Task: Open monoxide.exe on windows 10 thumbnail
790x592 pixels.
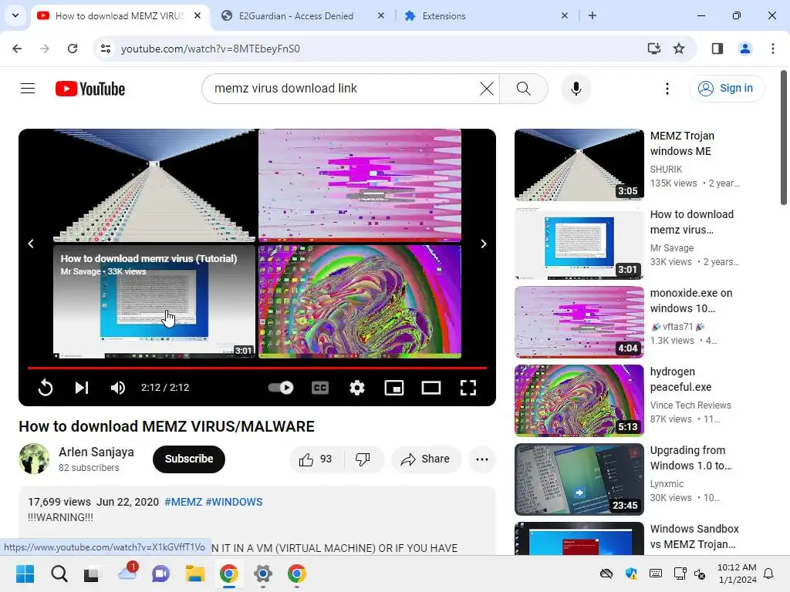Action: 579,322
